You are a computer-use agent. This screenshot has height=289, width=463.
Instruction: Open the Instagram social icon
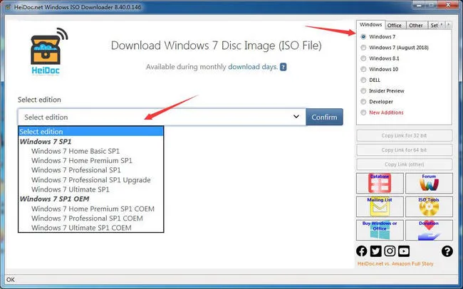(390, 251)
